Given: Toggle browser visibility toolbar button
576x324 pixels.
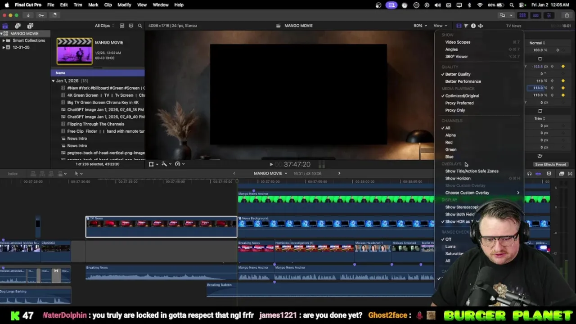Looking at the screenshot, I should coord(522,15).
